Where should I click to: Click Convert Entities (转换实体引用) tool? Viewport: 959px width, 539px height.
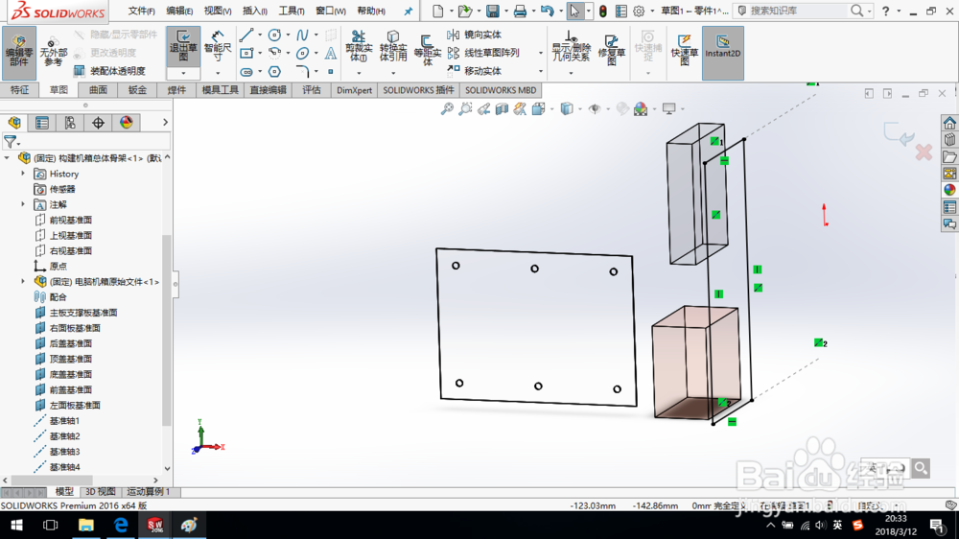(393, 45)
